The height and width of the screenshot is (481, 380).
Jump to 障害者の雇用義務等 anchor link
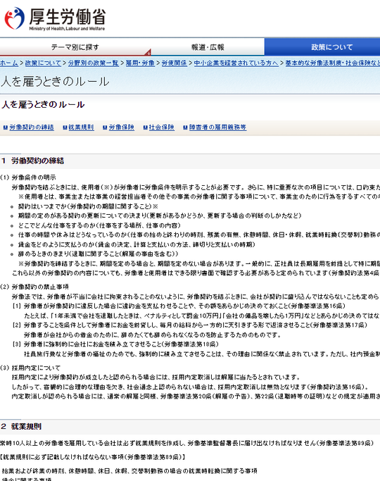(x=217, y=127)
